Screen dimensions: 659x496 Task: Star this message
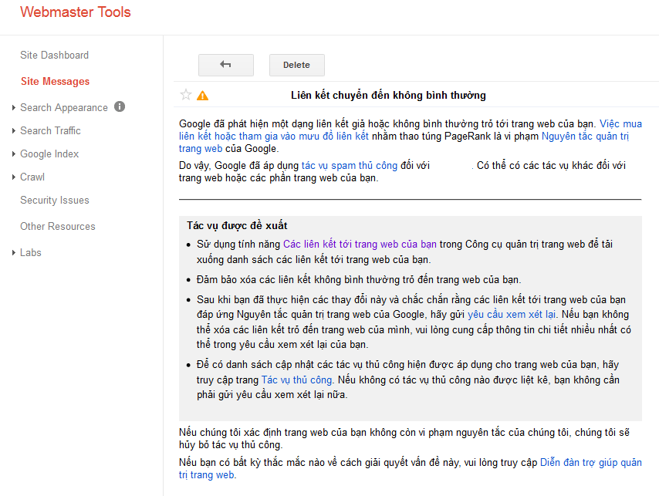click(x=186, y=95)
